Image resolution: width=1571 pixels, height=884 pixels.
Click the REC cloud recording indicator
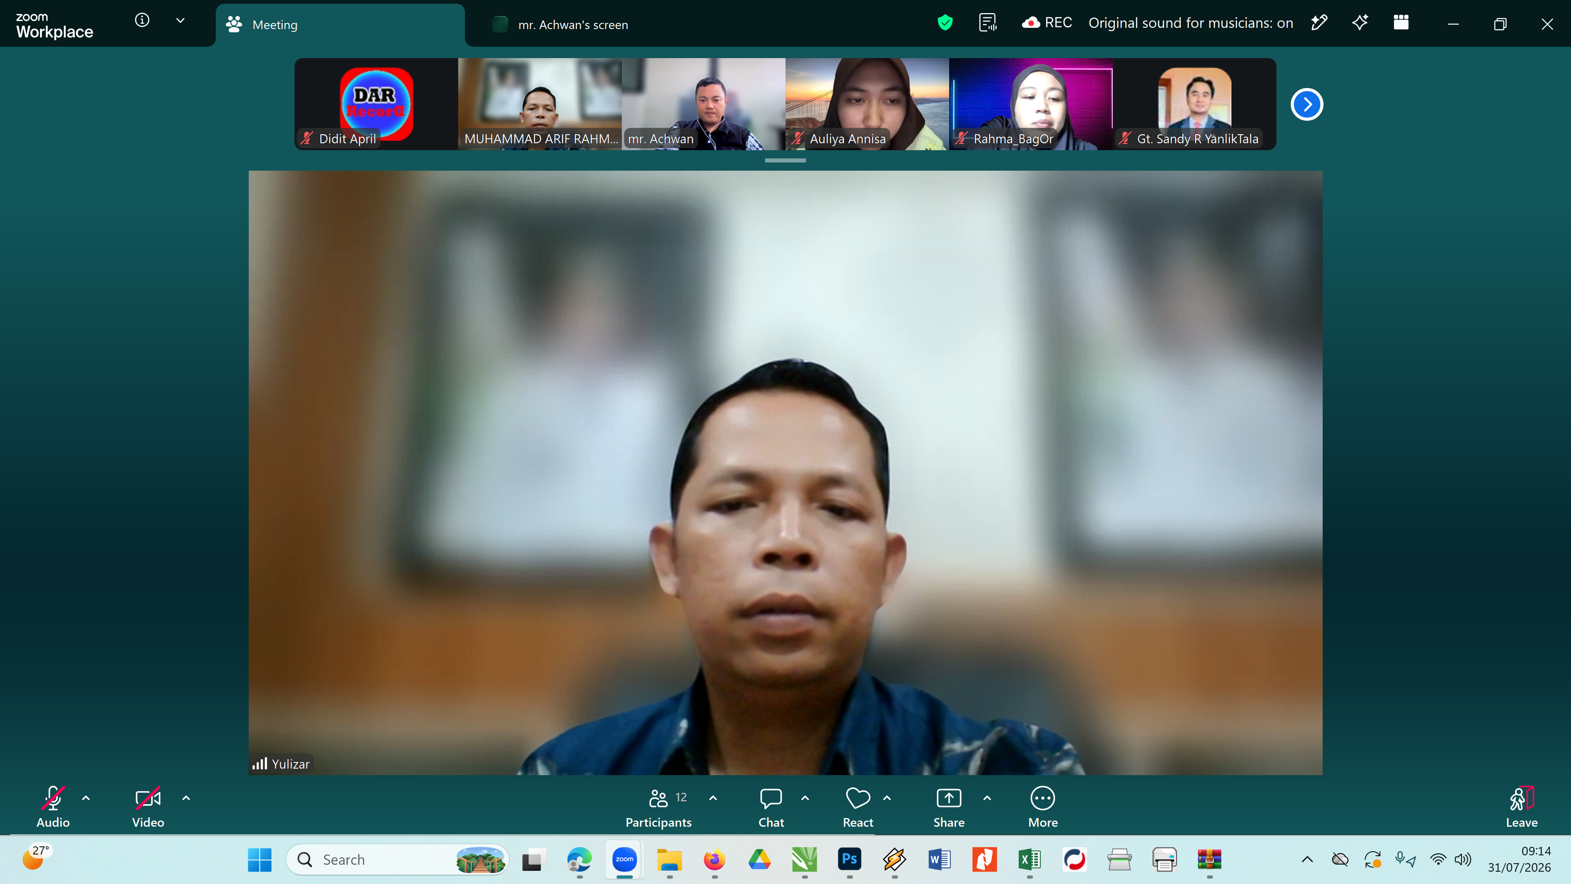[x=1047, y=23]
